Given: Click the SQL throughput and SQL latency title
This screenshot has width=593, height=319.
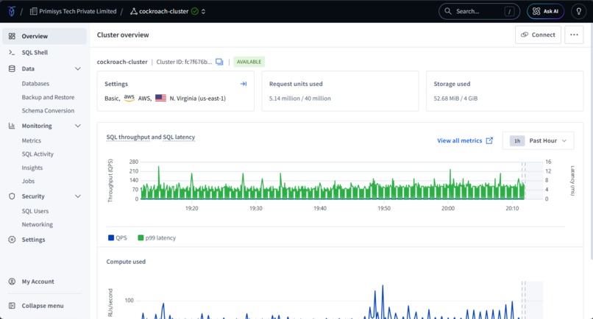Looking at the screenshot, I should [x=151, y=137].
